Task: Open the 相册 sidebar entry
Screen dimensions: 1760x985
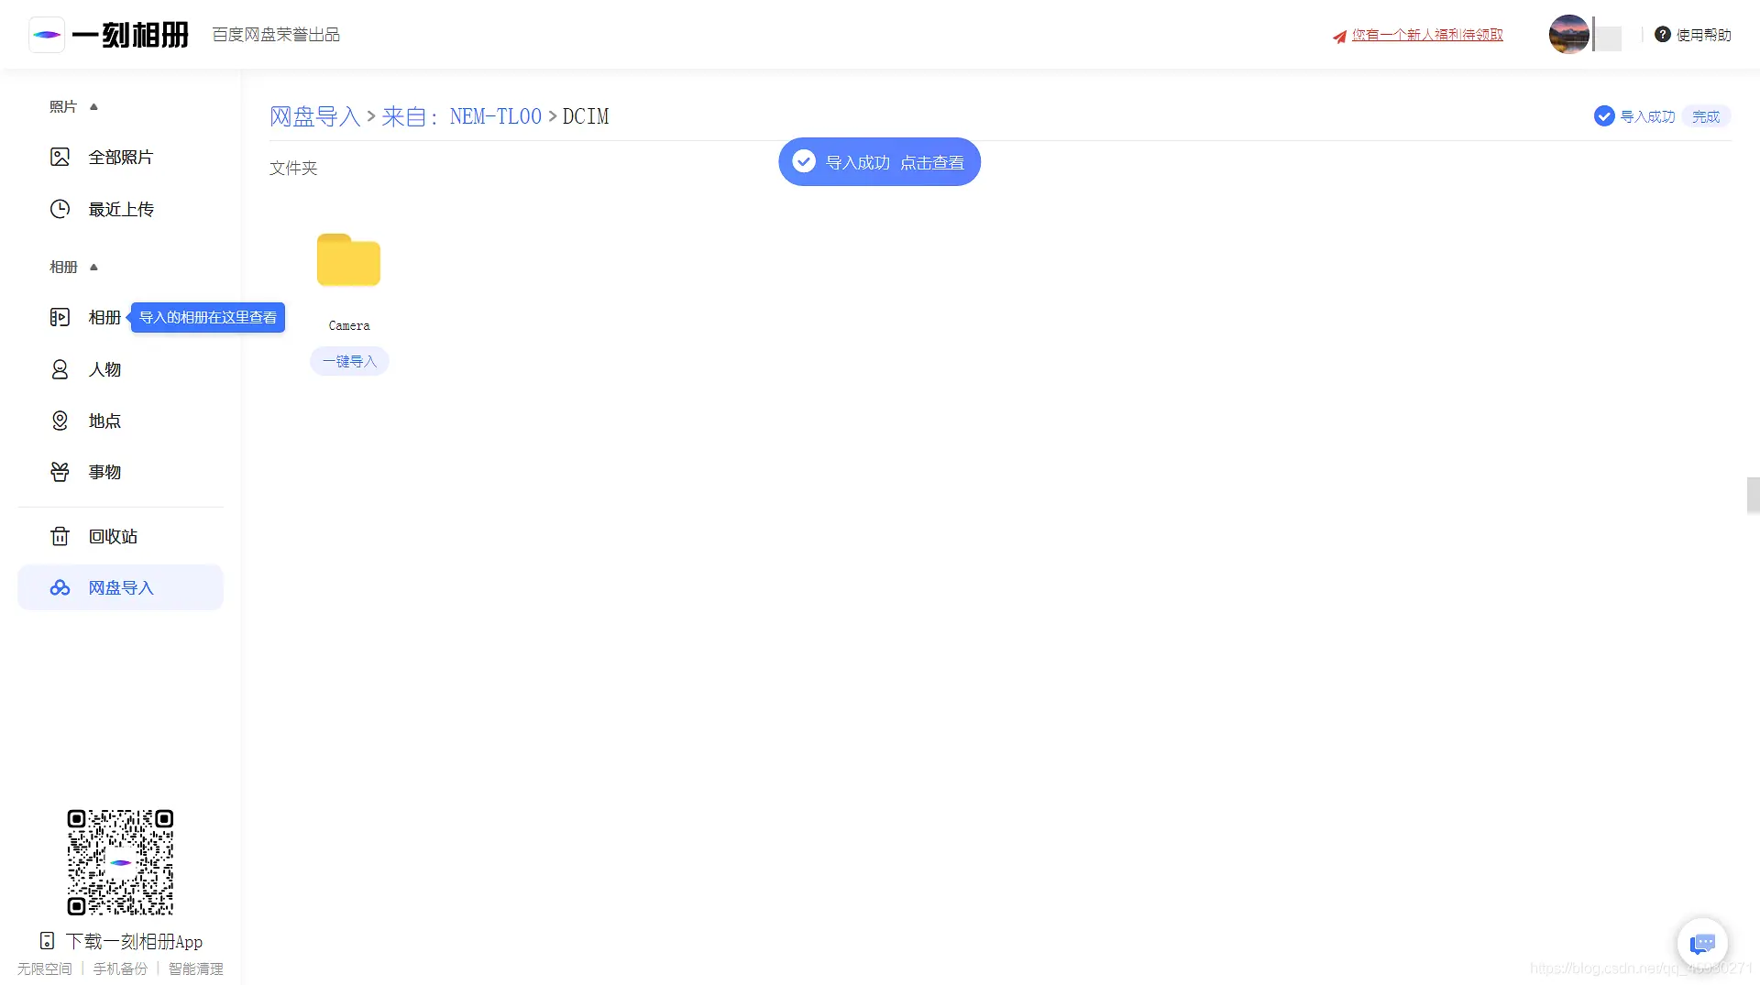Action: tap(104, 317)
